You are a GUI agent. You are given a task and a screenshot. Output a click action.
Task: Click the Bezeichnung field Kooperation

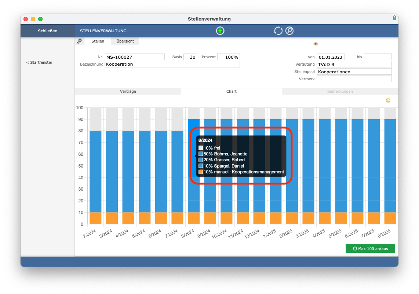(x=172, y=64)
